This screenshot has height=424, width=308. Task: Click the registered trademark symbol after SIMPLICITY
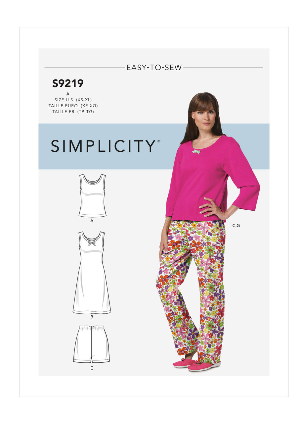click(x=159, y=141)
